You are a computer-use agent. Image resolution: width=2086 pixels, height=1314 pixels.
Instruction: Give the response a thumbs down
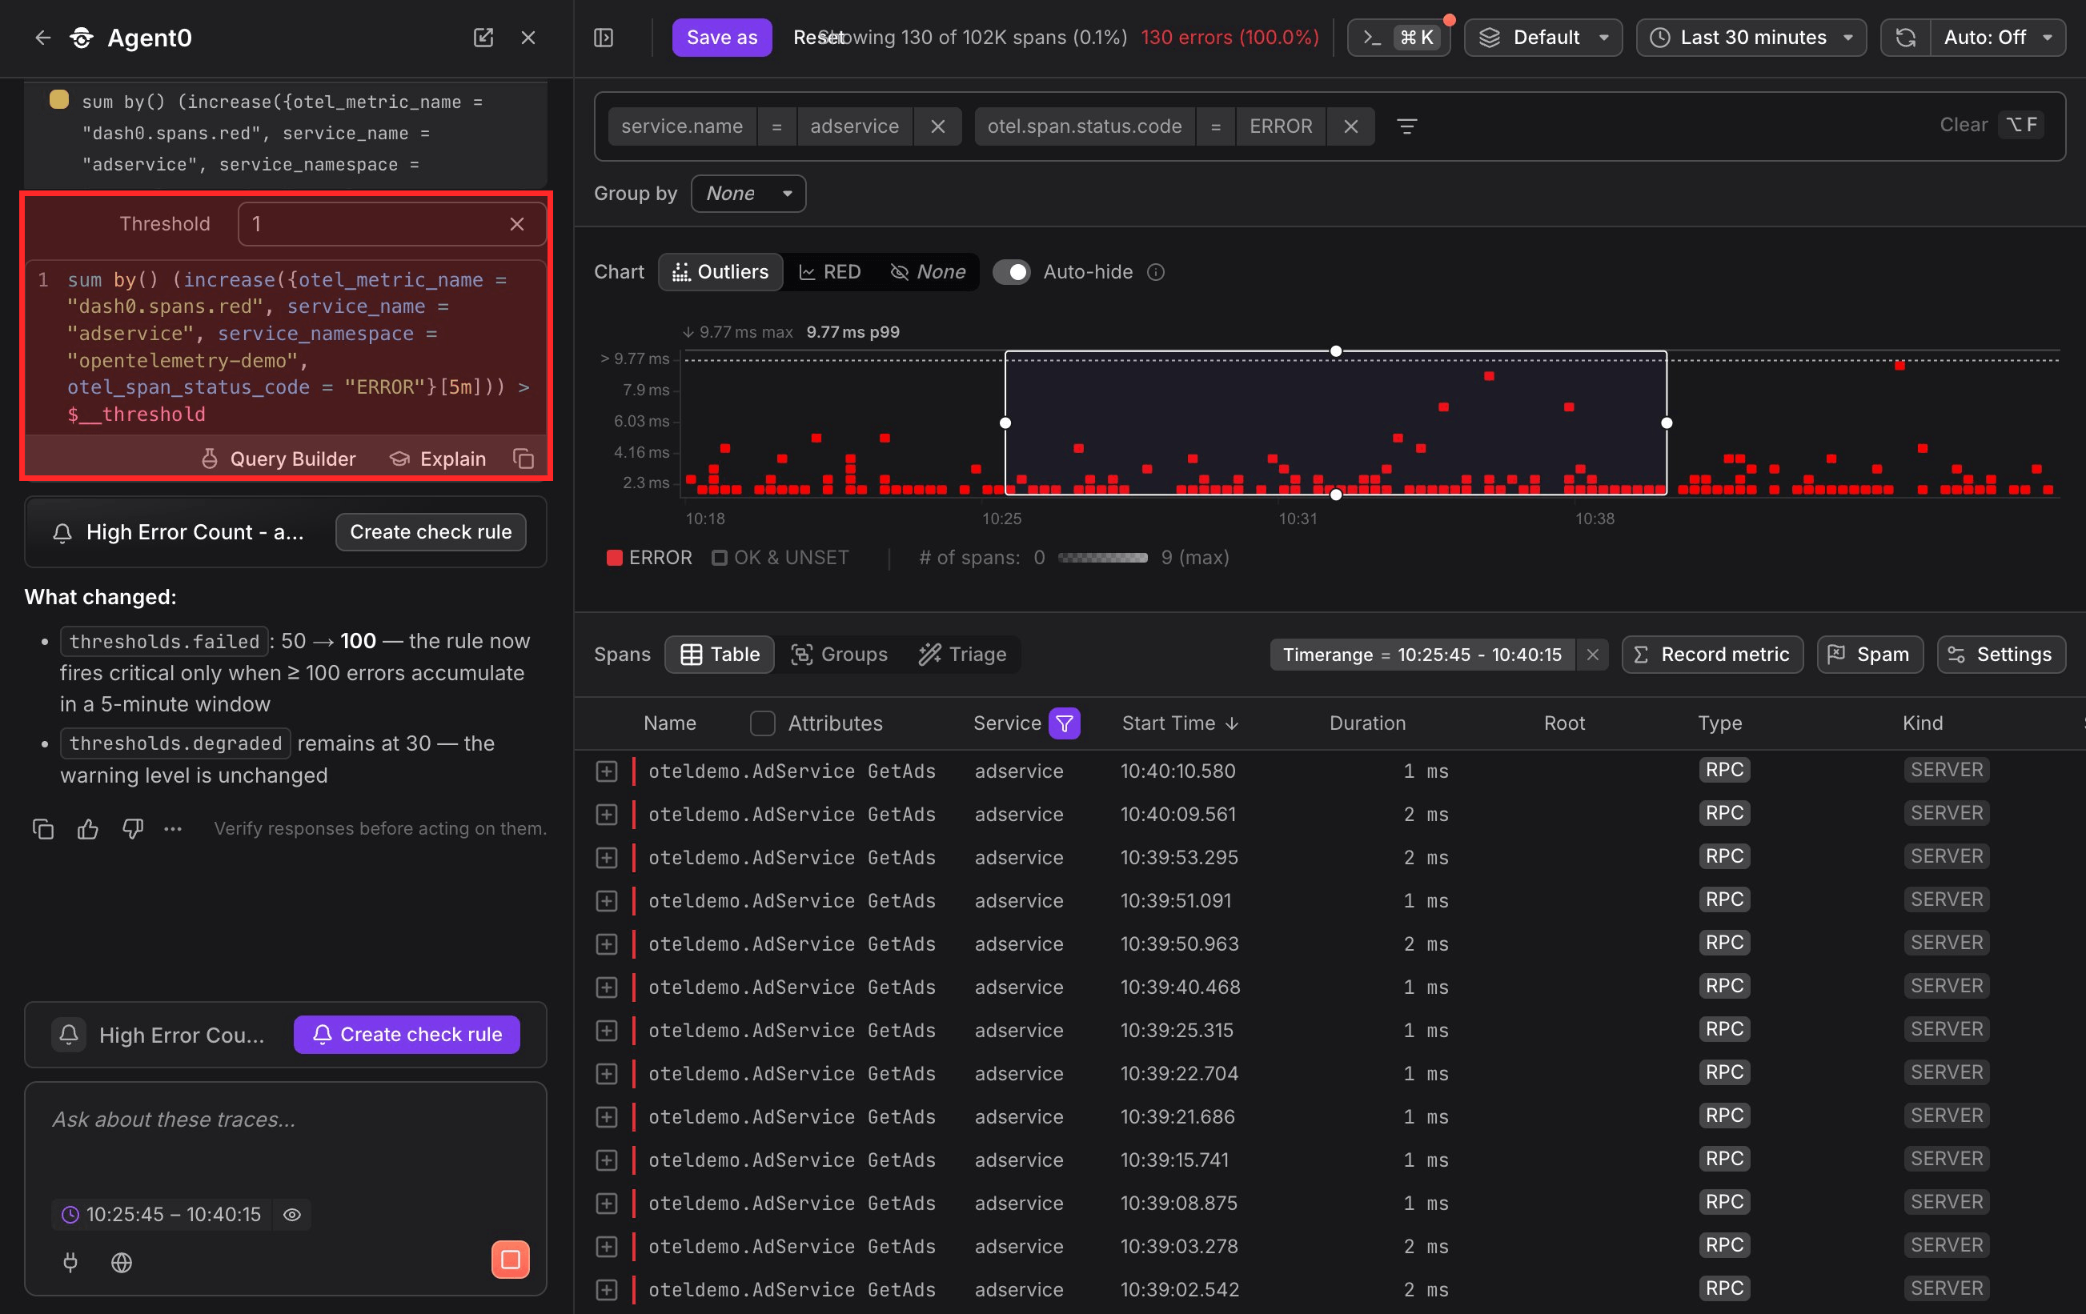pos(133,829)
